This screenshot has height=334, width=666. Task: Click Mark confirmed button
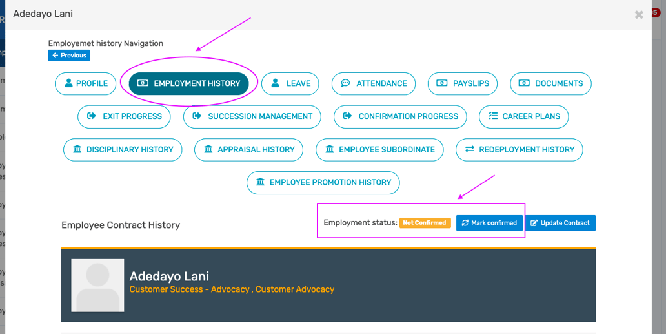coord(489,223)
